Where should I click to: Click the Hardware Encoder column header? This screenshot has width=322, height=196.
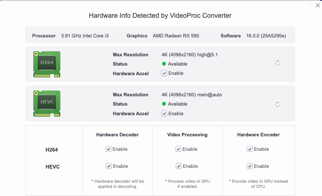pos(258,135)
